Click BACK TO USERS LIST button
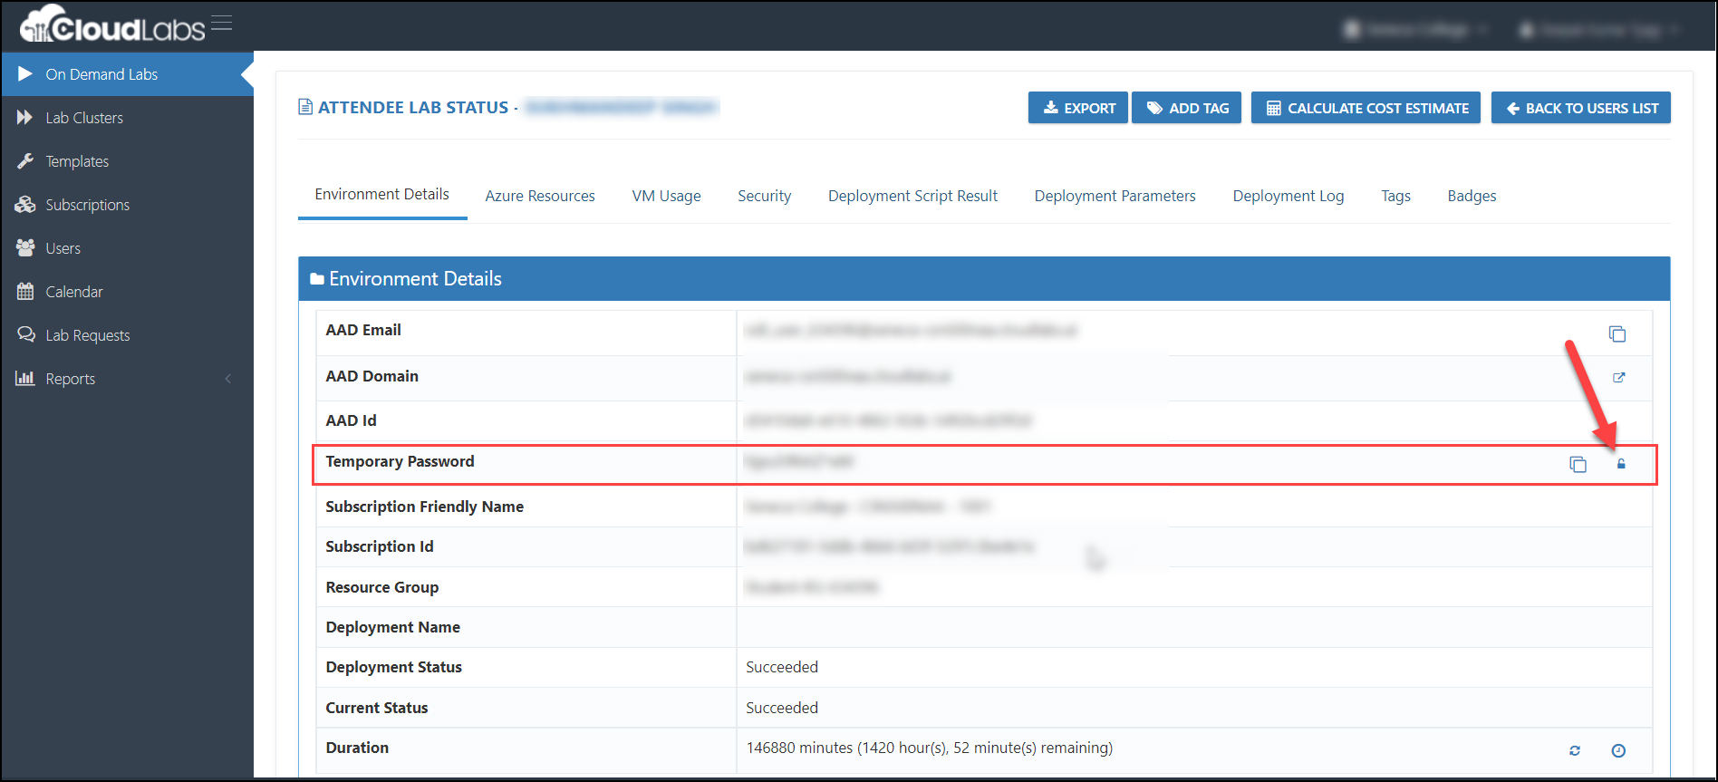This screenshot has height=782, width=1718. [x=1581, y=108]
